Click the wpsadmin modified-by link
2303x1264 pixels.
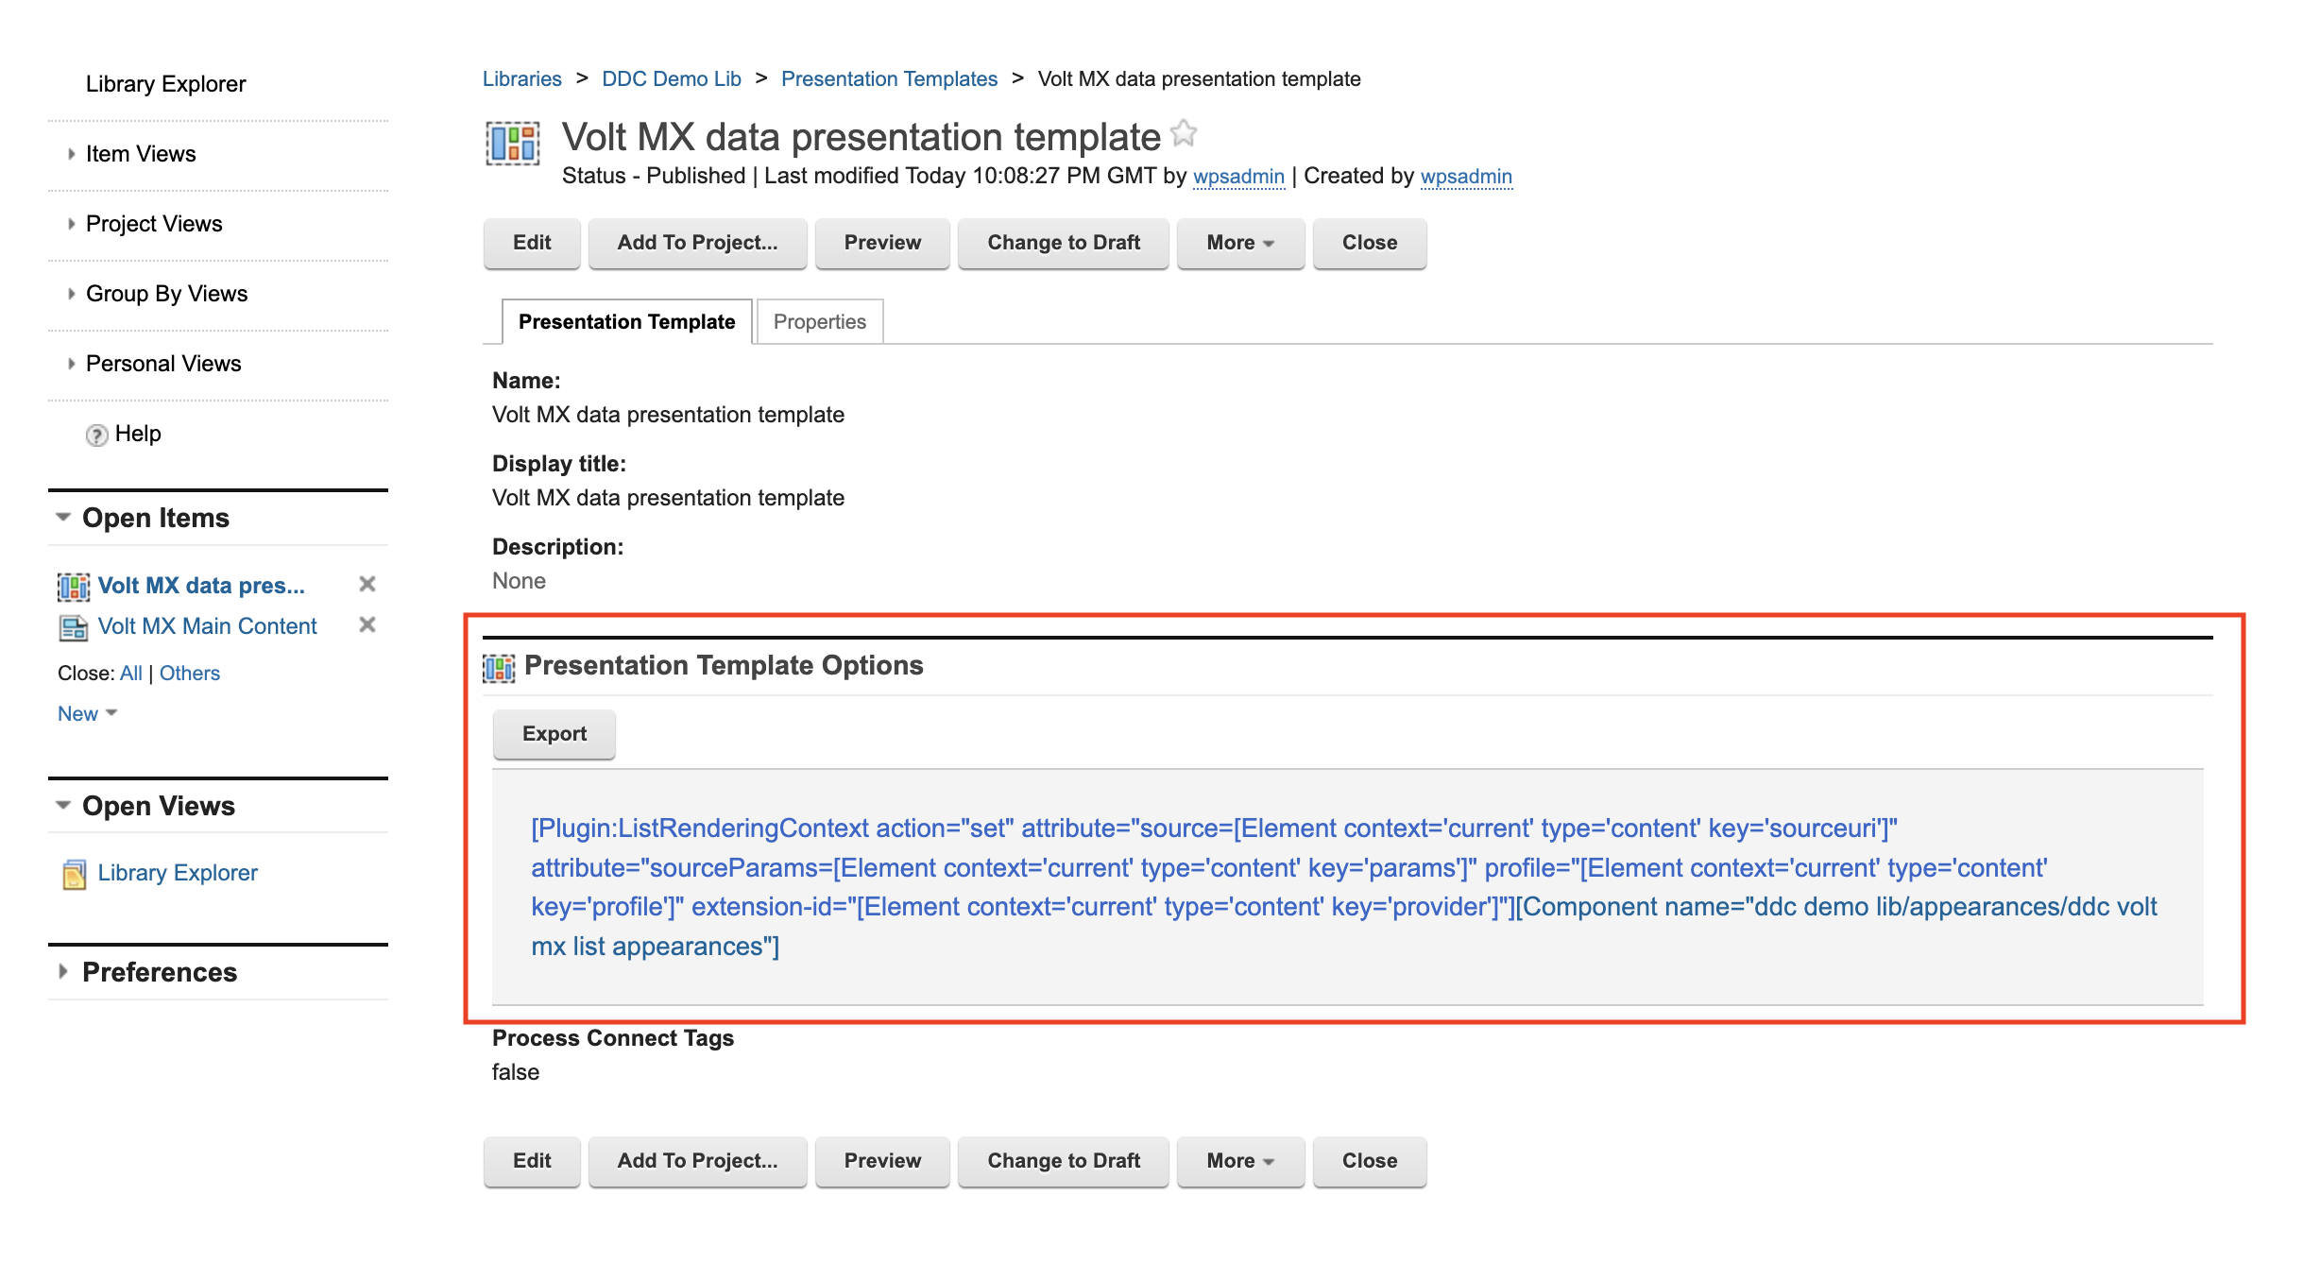1239,176
